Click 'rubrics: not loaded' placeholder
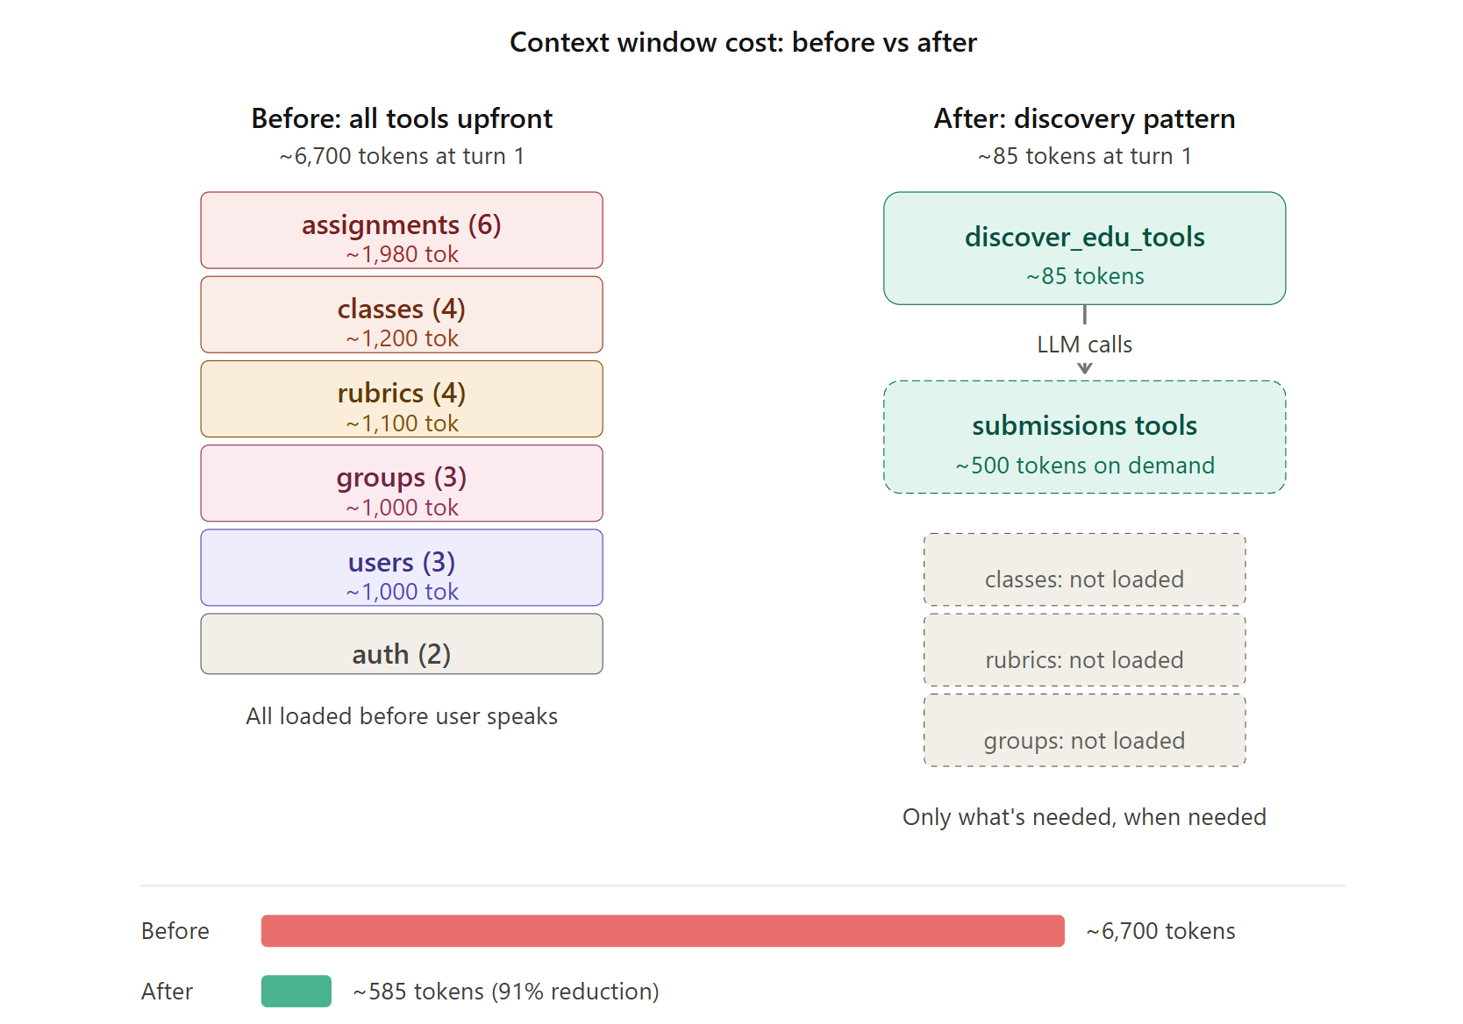This screenshot has height=1024, width=1463. coord(1085,650)
